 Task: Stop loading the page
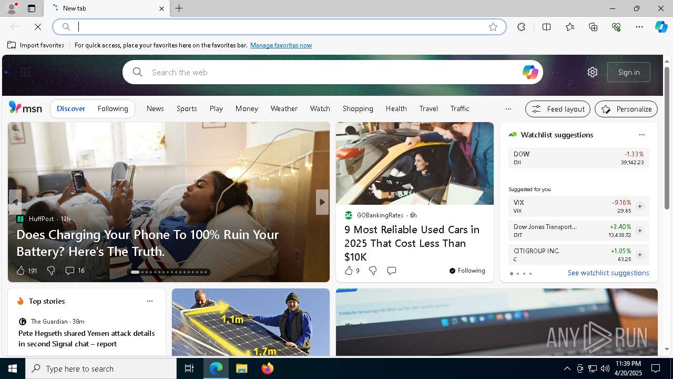coord(38,27)
